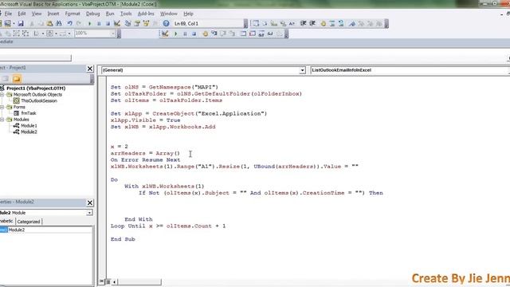Image resolution: width=510 pixels, height=287 pixels.
Task: Open the Insert menu
Action: [53, 14]
